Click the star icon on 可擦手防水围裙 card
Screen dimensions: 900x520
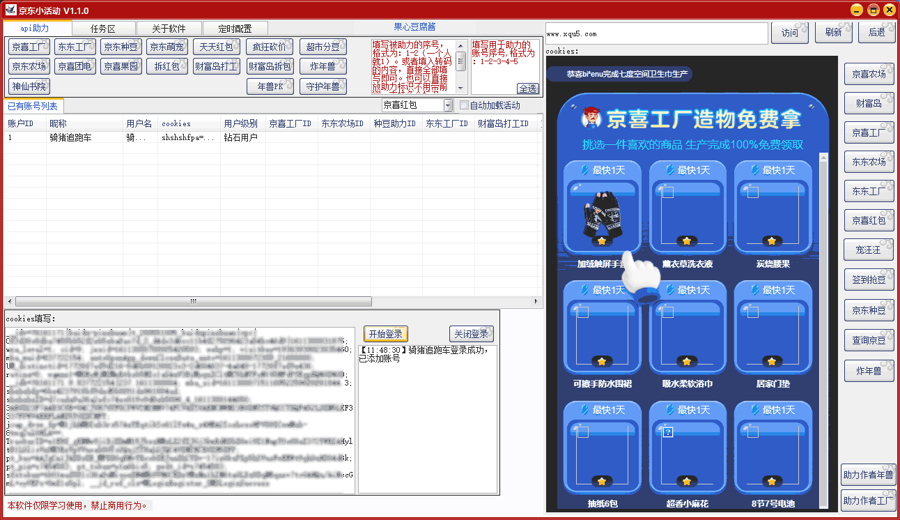601,361
